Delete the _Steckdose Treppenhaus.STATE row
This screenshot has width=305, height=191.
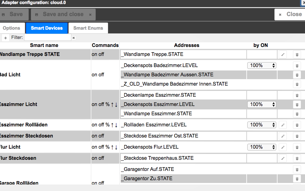pos(297,158)
